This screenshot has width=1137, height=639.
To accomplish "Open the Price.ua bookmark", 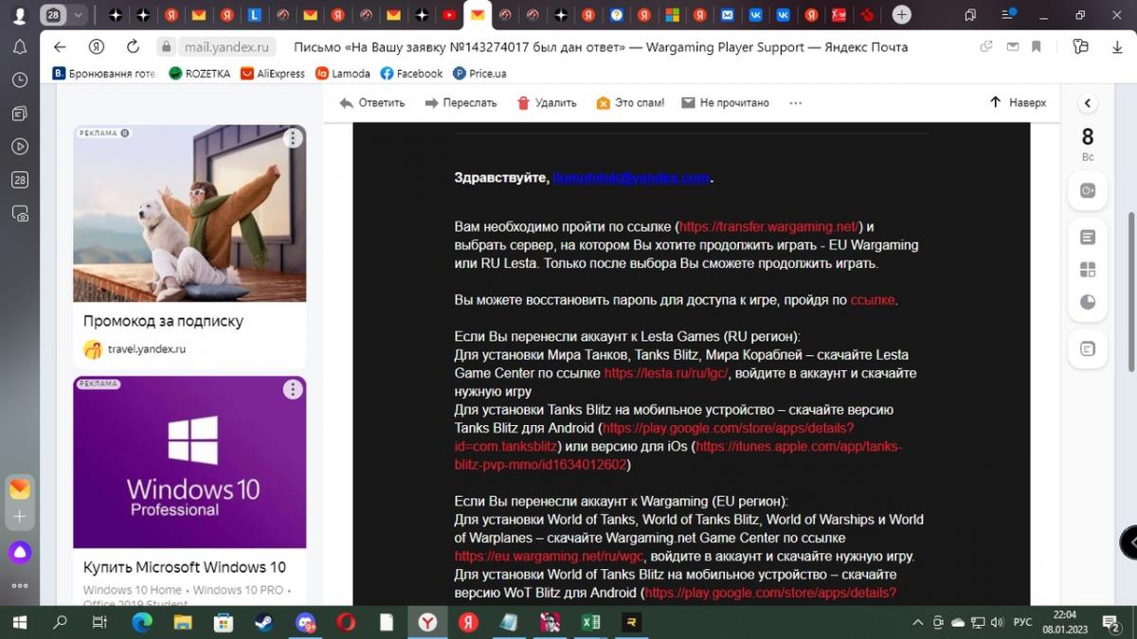I will pos(479,73).
